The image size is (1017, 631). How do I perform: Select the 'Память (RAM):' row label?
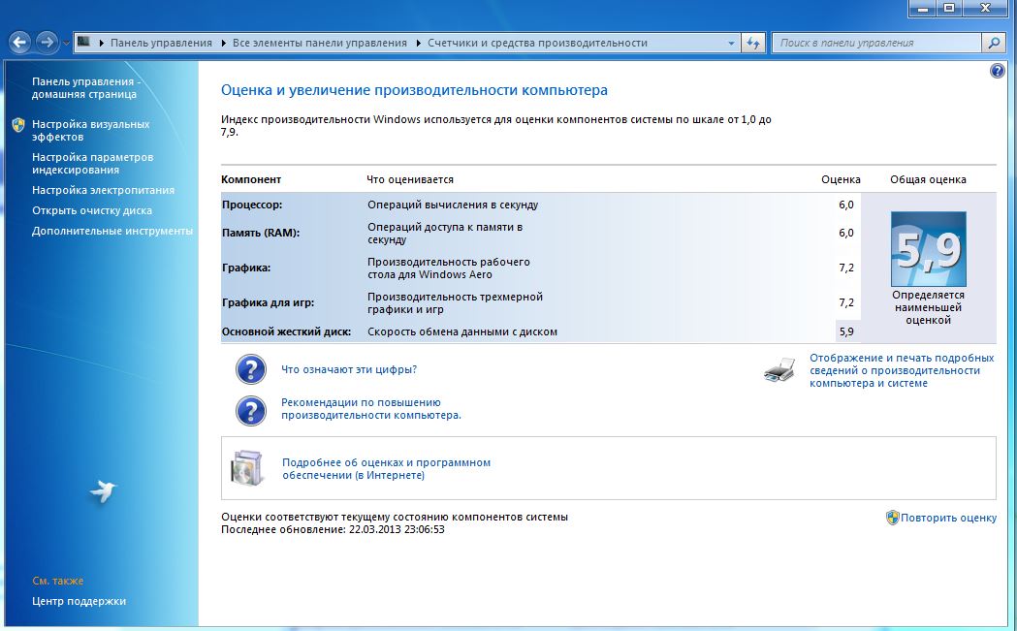click(261, 233)
